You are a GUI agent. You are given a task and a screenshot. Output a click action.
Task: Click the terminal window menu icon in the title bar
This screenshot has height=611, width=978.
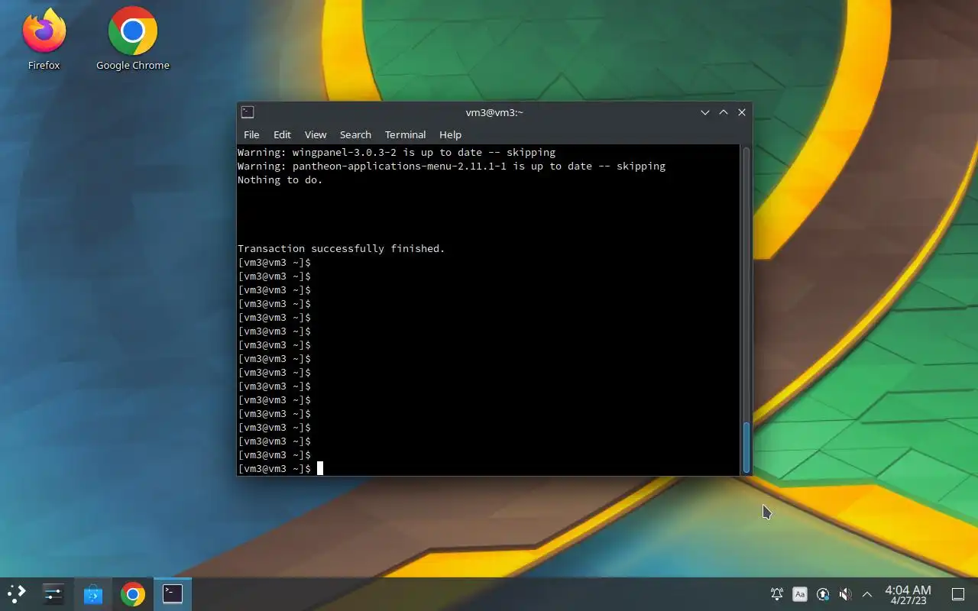click(248, 112)
